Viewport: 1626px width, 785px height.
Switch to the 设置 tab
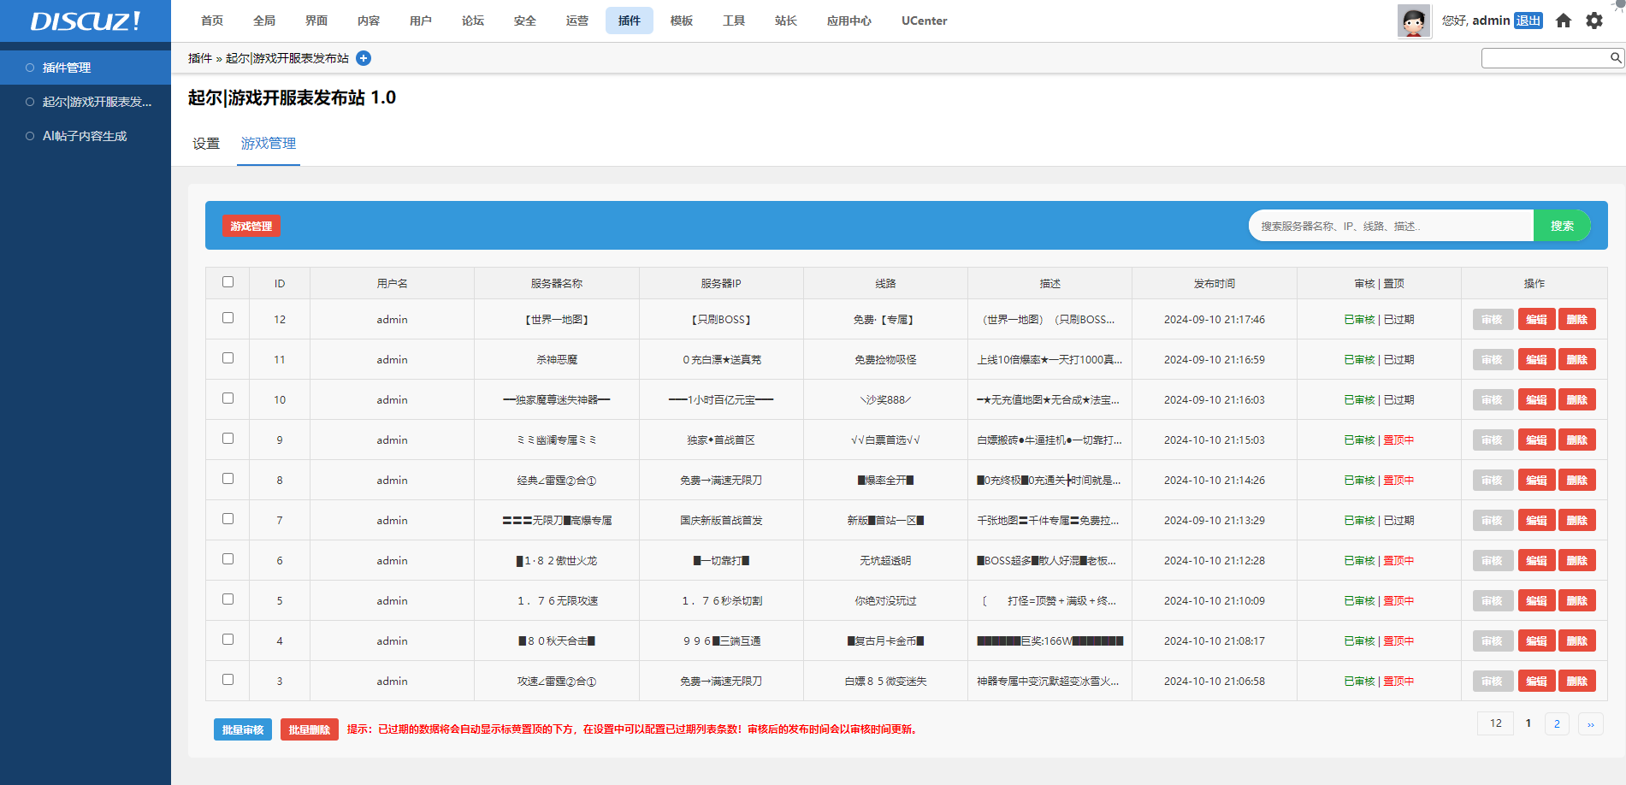(206, 144)
